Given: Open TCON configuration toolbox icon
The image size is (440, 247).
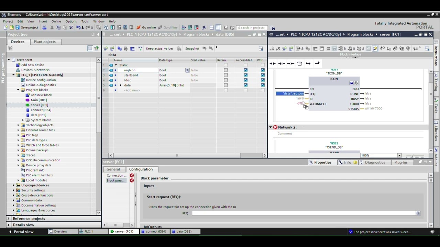Looking at the screenshot, I should (351, 83).
